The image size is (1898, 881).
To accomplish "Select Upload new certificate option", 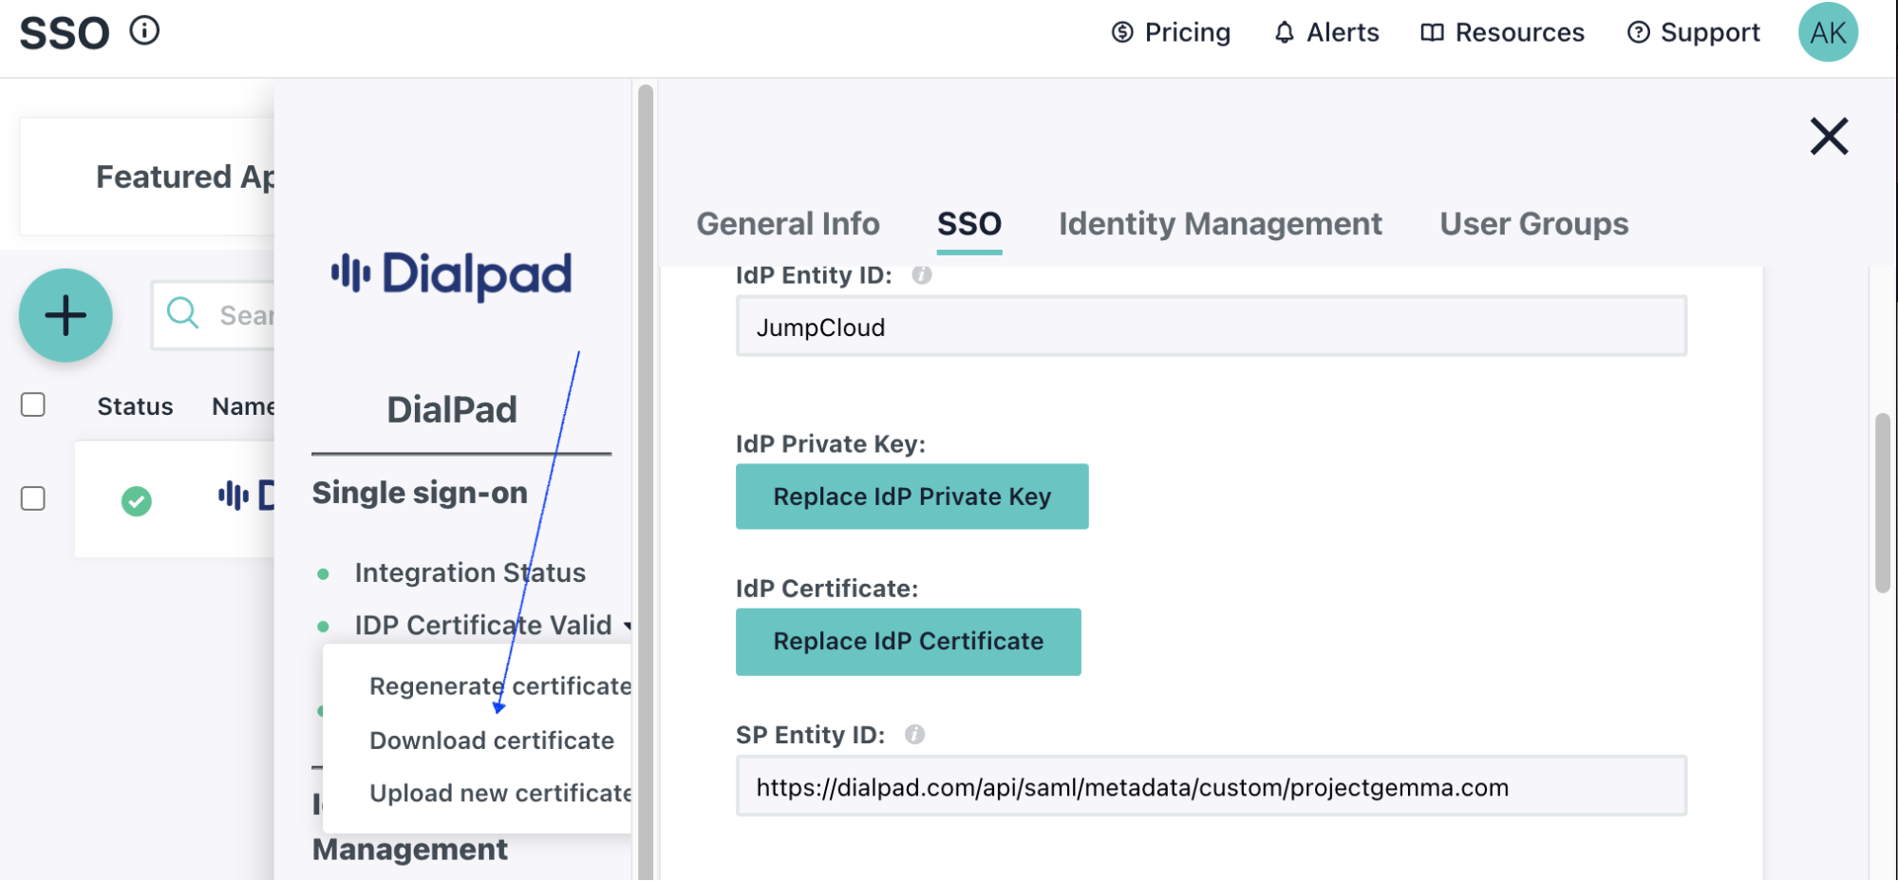I will point(500,794).
